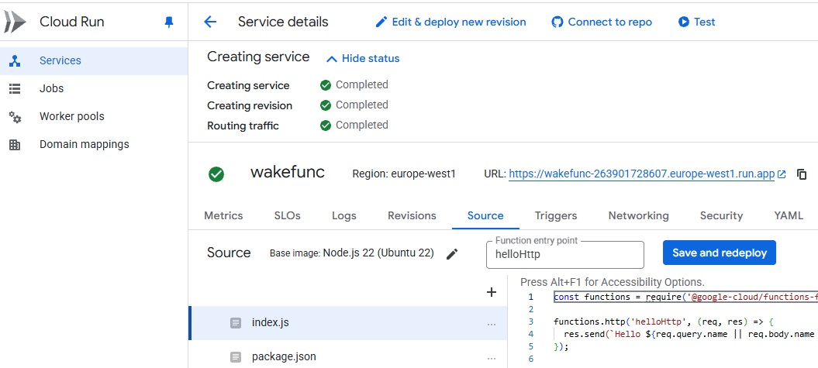Click the Worker pools gears icon
This screenshot has width=818, height=368.
point(15,117)
